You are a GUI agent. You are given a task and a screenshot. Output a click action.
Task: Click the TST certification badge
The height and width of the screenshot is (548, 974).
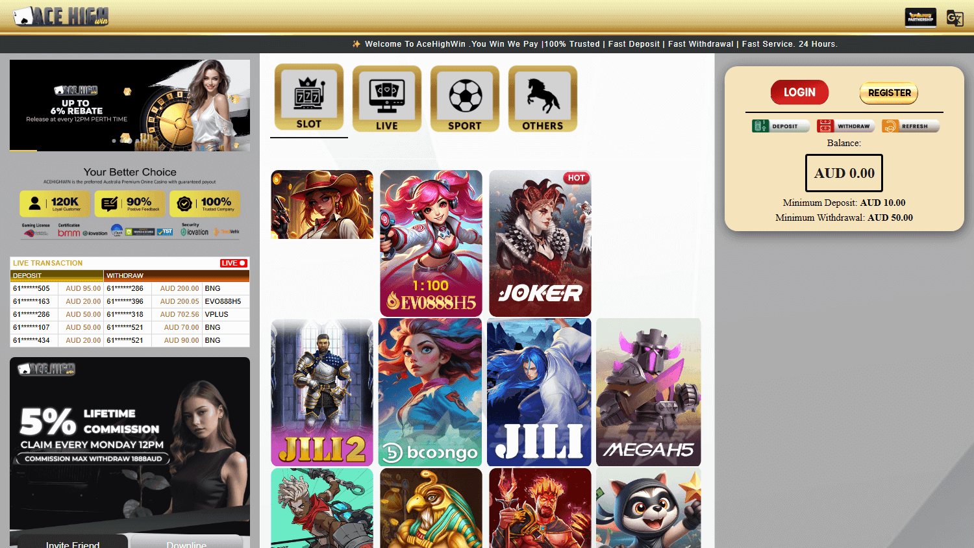point(164,231)
